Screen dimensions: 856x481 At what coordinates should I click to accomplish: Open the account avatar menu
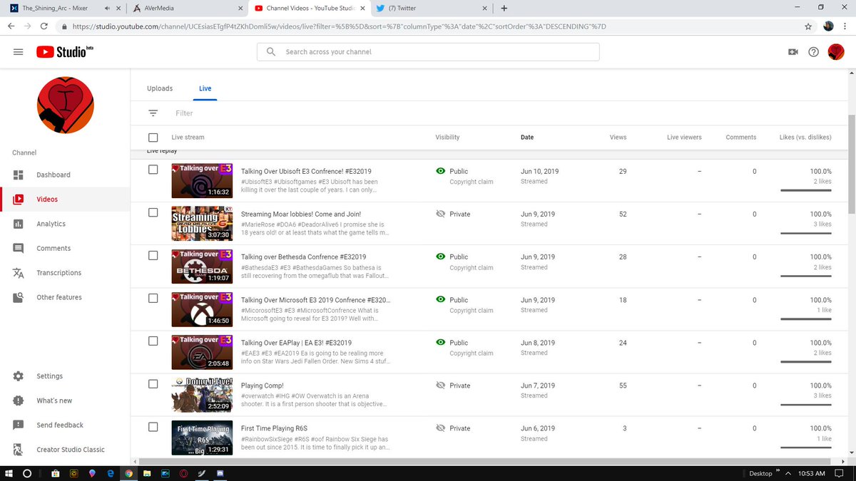point(836,52)
